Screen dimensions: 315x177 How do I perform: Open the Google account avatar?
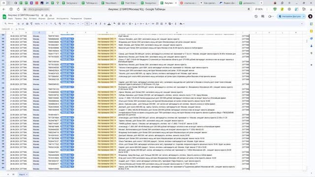point(310,16)
